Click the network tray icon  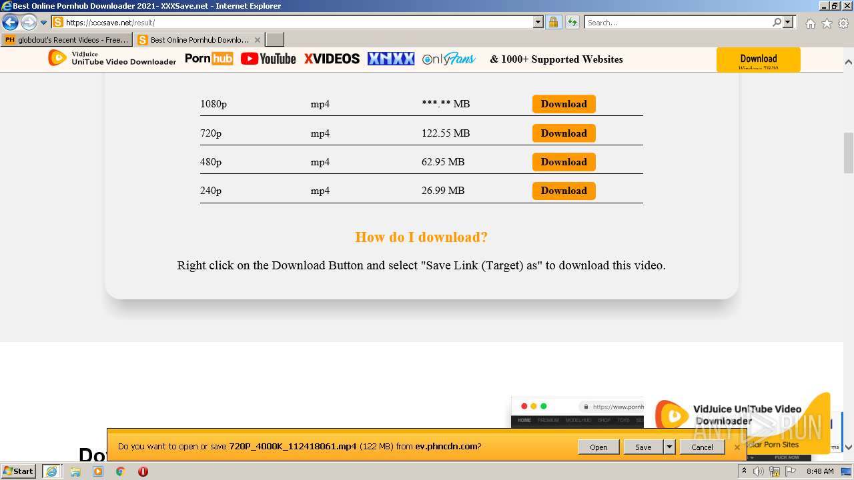[775, 471]
